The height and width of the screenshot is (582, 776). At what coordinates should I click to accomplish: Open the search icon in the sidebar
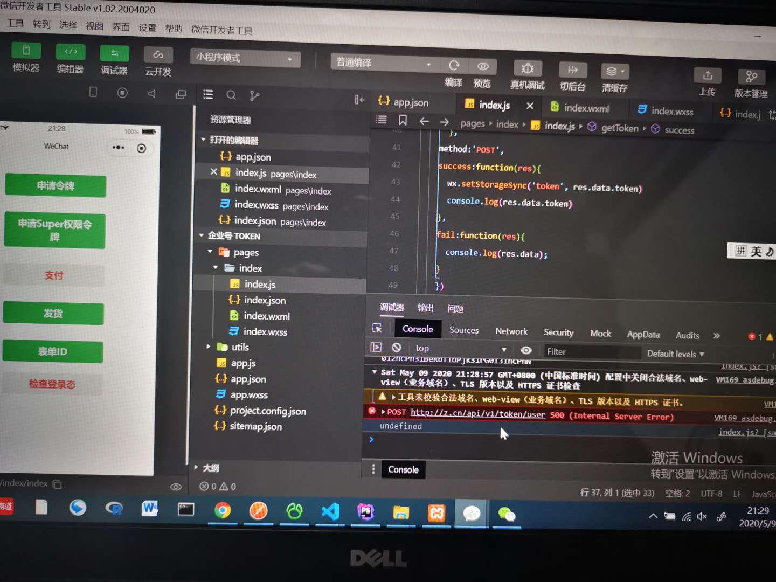[x=231, y=95]
